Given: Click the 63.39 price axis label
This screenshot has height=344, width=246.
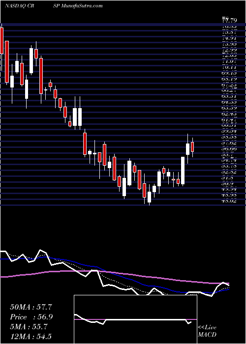Looking at the screenshot, I should [x=229, y=108].
